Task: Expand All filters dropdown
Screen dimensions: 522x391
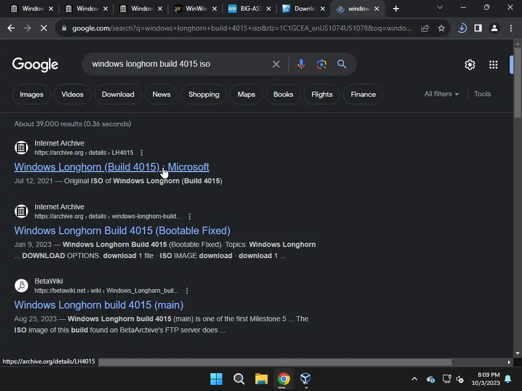Action: point(441,94)
